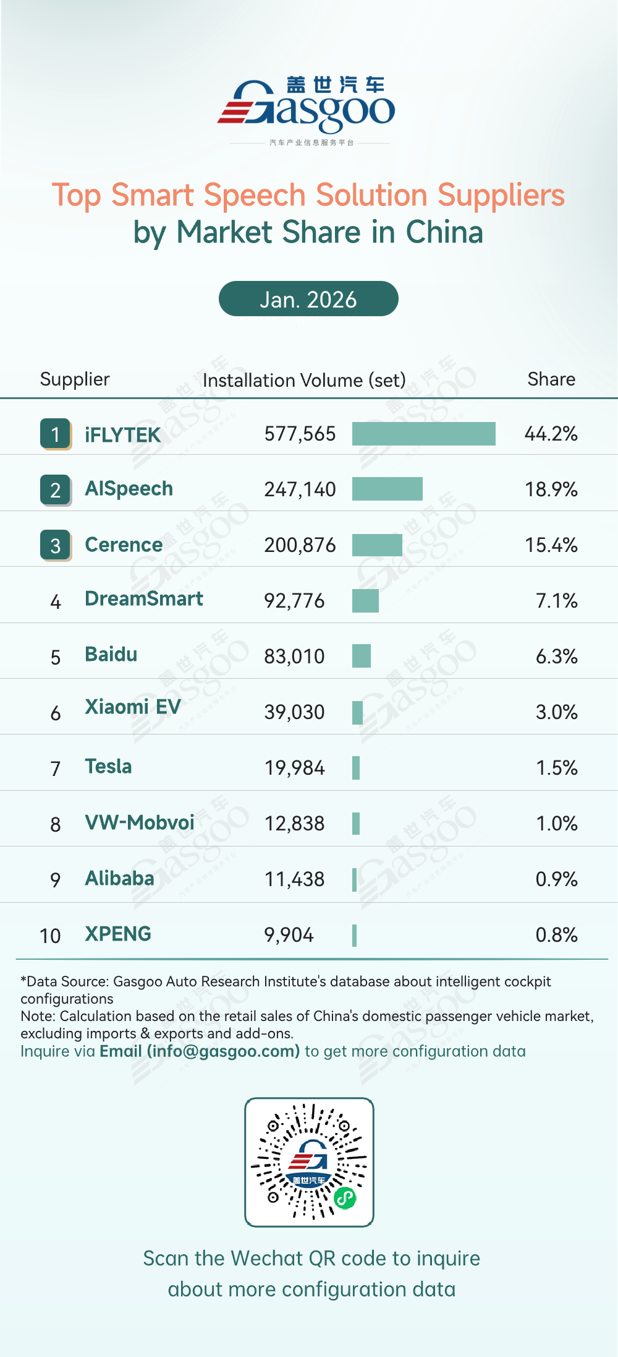Click Alibaba's 0.9% share value
The image size is (618, 1357).
pyautogui.click(x=556, y=879)
